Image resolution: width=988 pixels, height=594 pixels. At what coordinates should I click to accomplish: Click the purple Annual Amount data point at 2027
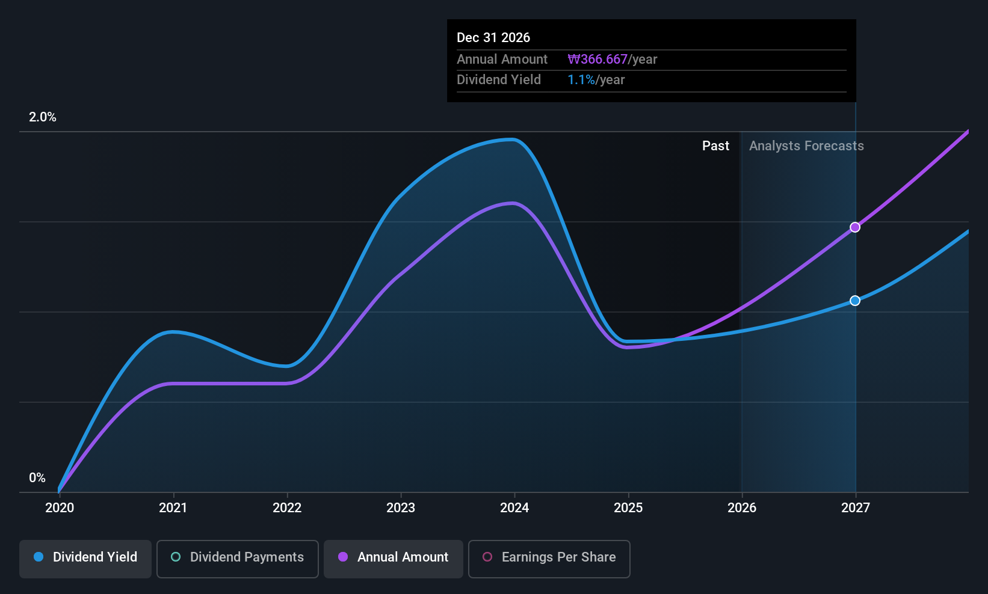tap(855, 227)
